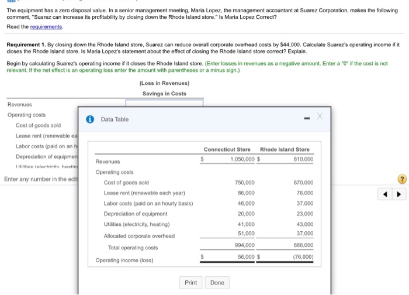Click Rhode Island utilities value 43,000
Viewport: 409px width, 295px height.
coord(305,224)
